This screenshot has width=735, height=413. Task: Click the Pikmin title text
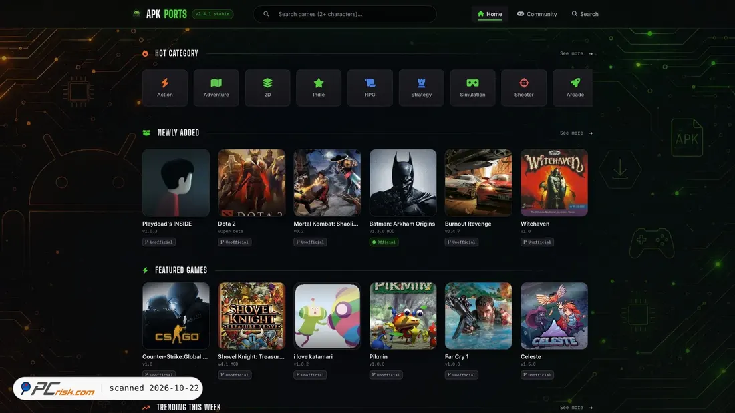(x=378, y=357)
